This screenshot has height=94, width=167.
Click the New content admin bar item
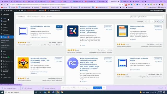click(x=21, y=10)
